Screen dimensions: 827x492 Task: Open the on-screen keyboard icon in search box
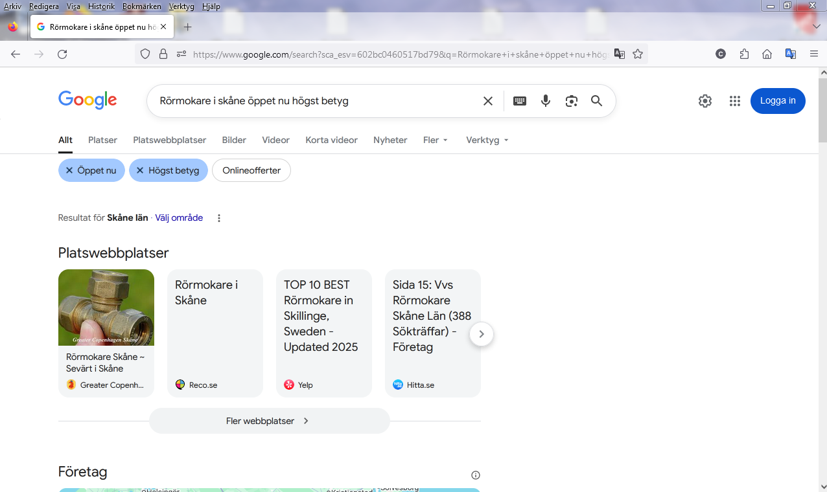520,101
